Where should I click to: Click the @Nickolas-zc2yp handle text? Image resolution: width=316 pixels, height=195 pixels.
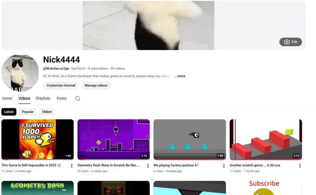(x=56, y=69)
